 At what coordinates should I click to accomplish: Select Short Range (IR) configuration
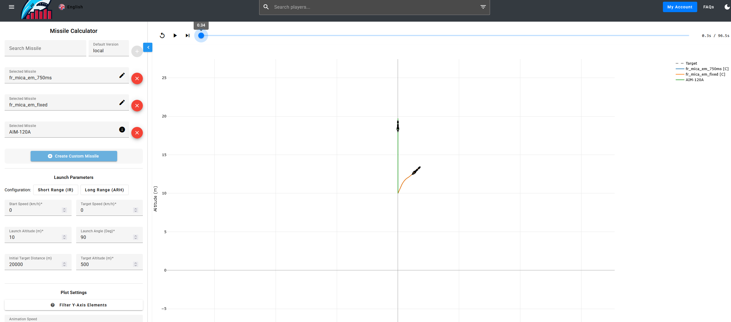55,190
